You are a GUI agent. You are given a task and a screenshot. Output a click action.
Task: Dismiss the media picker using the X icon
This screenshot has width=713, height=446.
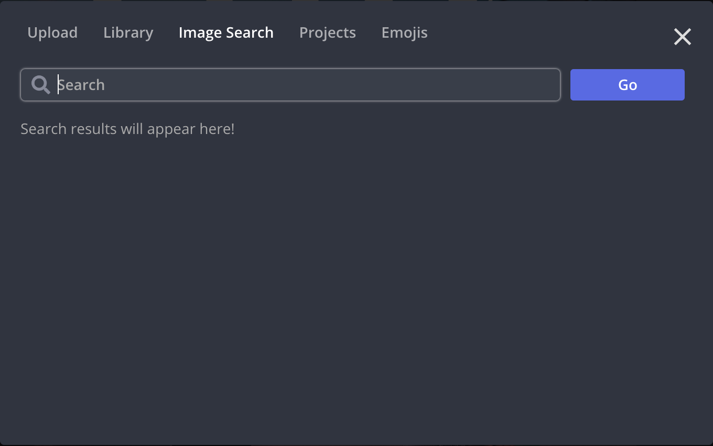(x=682, y=37)
